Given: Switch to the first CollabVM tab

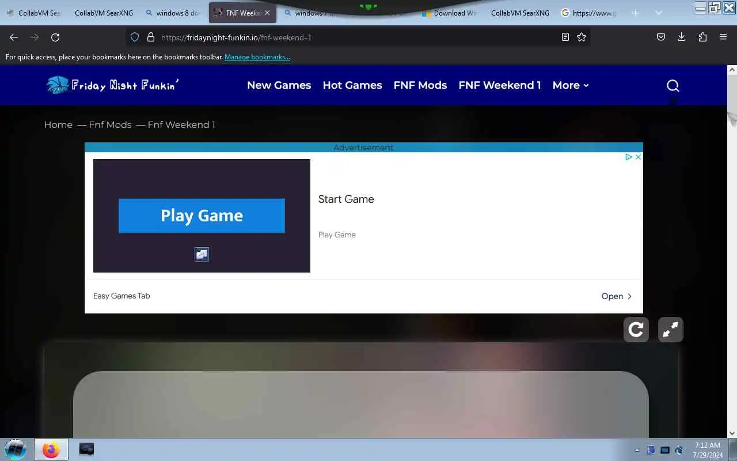Looking at the screenshot, I should [35, 13].
